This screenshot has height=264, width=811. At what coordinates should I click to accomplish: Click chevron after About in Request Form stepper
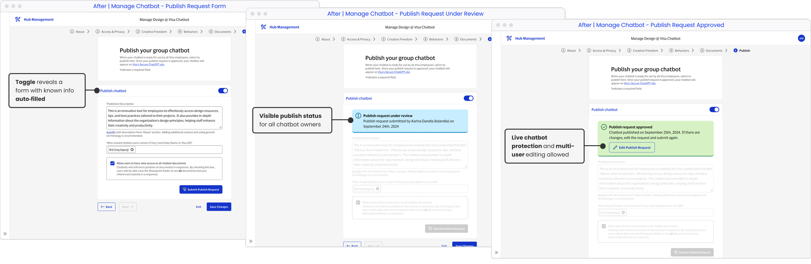coord(88,32)
